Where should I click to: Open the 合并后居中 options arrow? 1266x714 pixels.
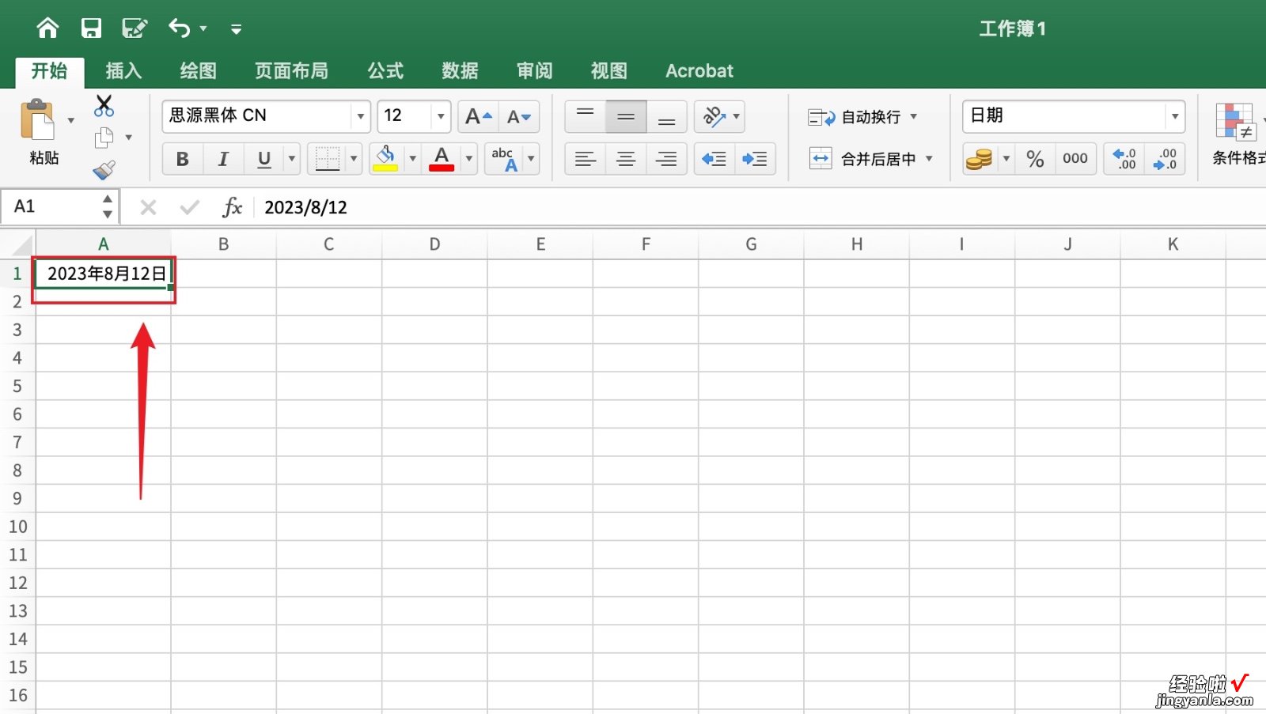[x=930, y=159]
